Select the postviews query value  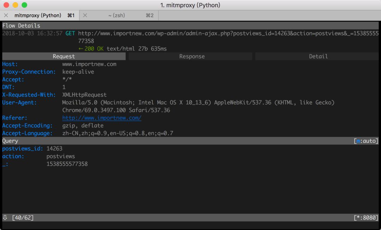61,156
